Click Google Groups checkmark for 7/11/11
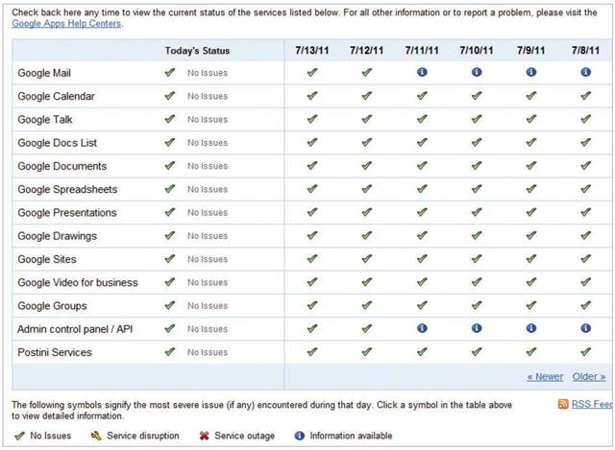Viewport: 615px width, 450px height. 422,305
